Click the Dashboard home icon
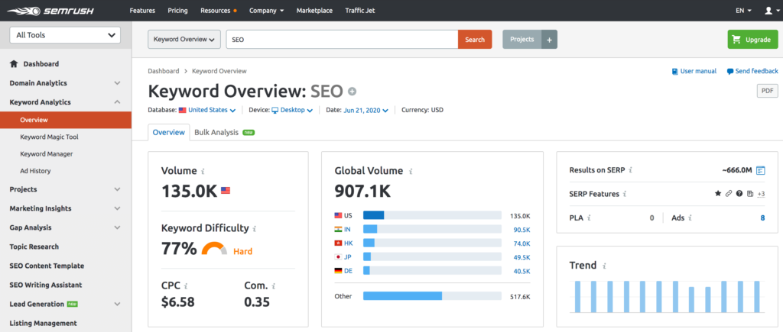Viewport: 783px width, 332px height. pyautogui.click(x=14, y=64)
